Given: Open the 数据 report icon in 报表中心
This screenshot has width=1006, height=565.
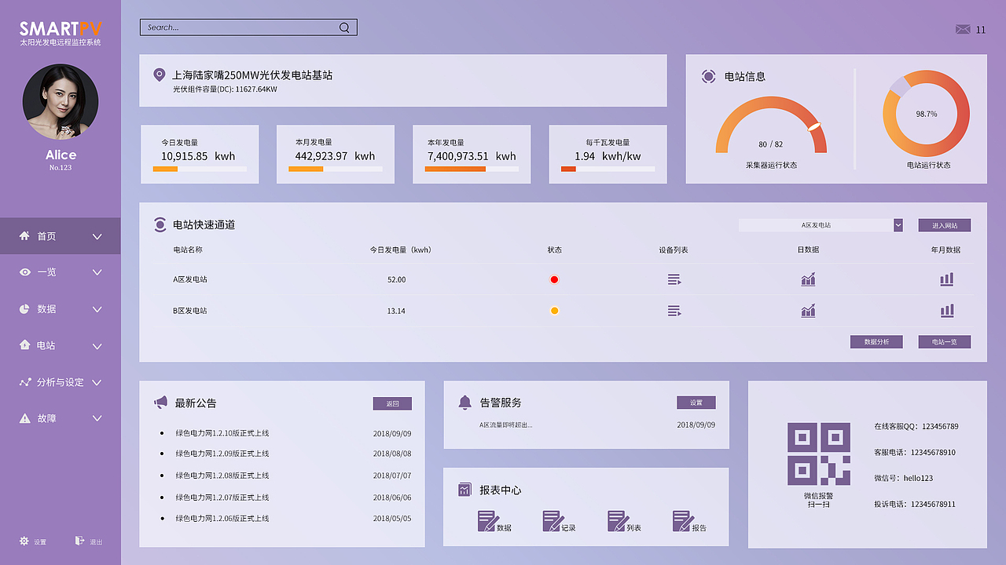Looking at the screenshot, I should [x=487, y=519].
